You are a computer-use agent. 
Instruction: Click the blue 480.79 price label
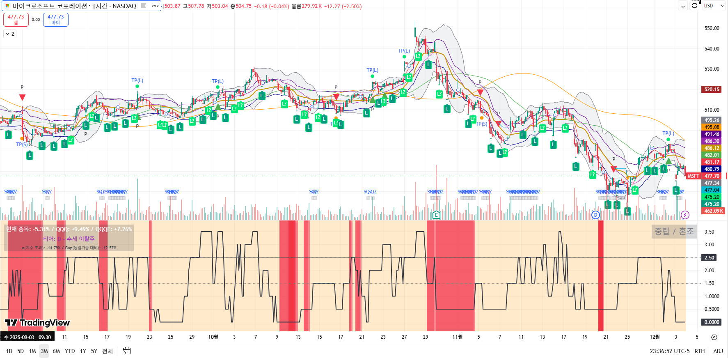pyautogui.click(x=712, y=169)
